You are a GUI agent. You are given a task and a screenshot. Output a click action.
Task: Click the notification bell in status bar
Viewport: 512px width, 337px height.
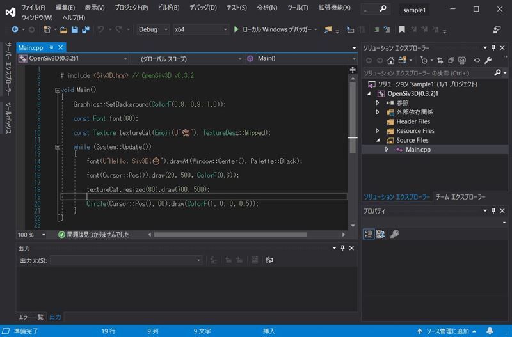click(x=490, y=331)
